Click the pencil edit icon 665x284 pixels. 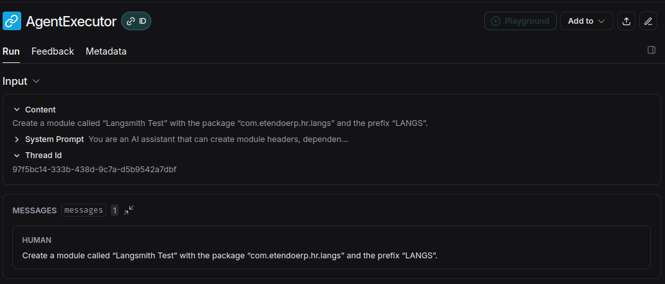tap(648, 21)
